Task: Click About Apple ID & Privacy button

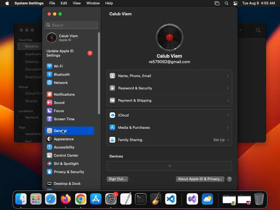Action: pyautogui.click(x=200, y=179)
